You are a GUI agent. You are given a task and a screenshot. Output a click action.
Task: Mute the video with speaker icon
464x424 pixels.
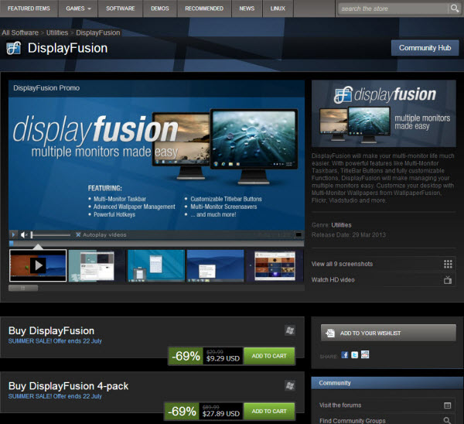(x=24, y=234)
